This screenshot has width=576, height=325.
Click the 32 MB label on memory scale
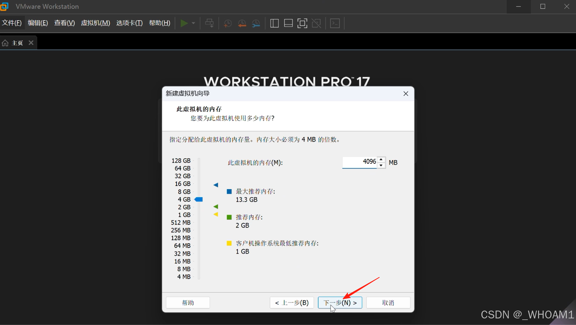pyautogui.click(x=182, y=254)
